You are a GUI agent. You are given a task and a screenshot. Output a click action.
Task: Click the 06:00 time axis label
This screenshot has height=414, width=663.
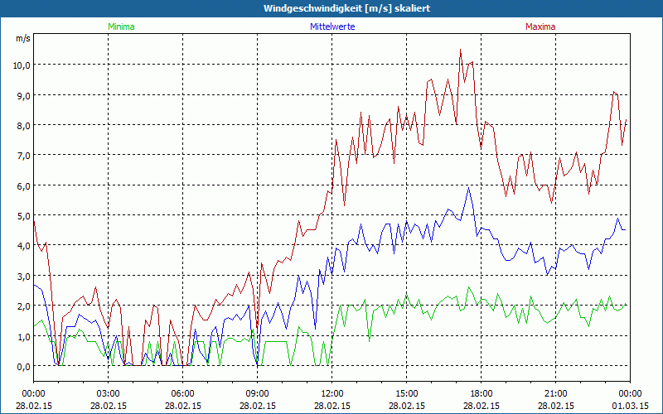182,394
